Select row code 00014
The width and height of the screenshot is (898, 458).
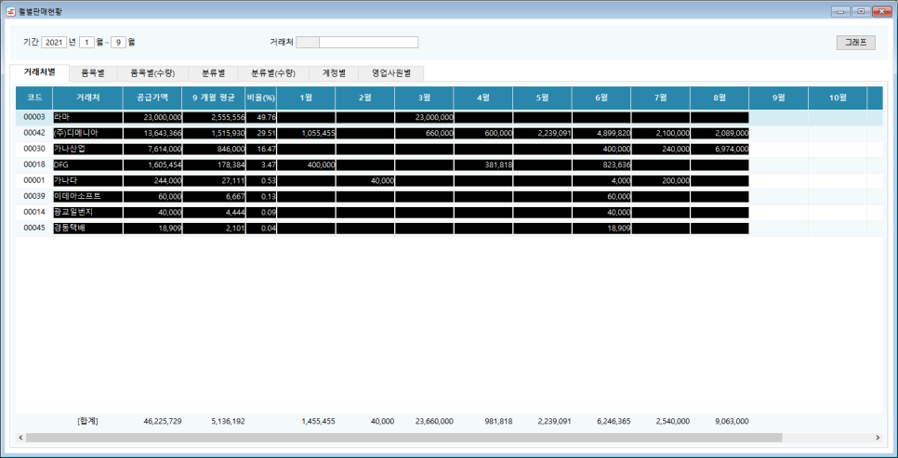34,213
